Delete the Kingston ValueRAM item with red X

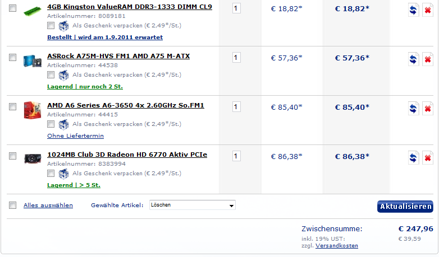428,10
